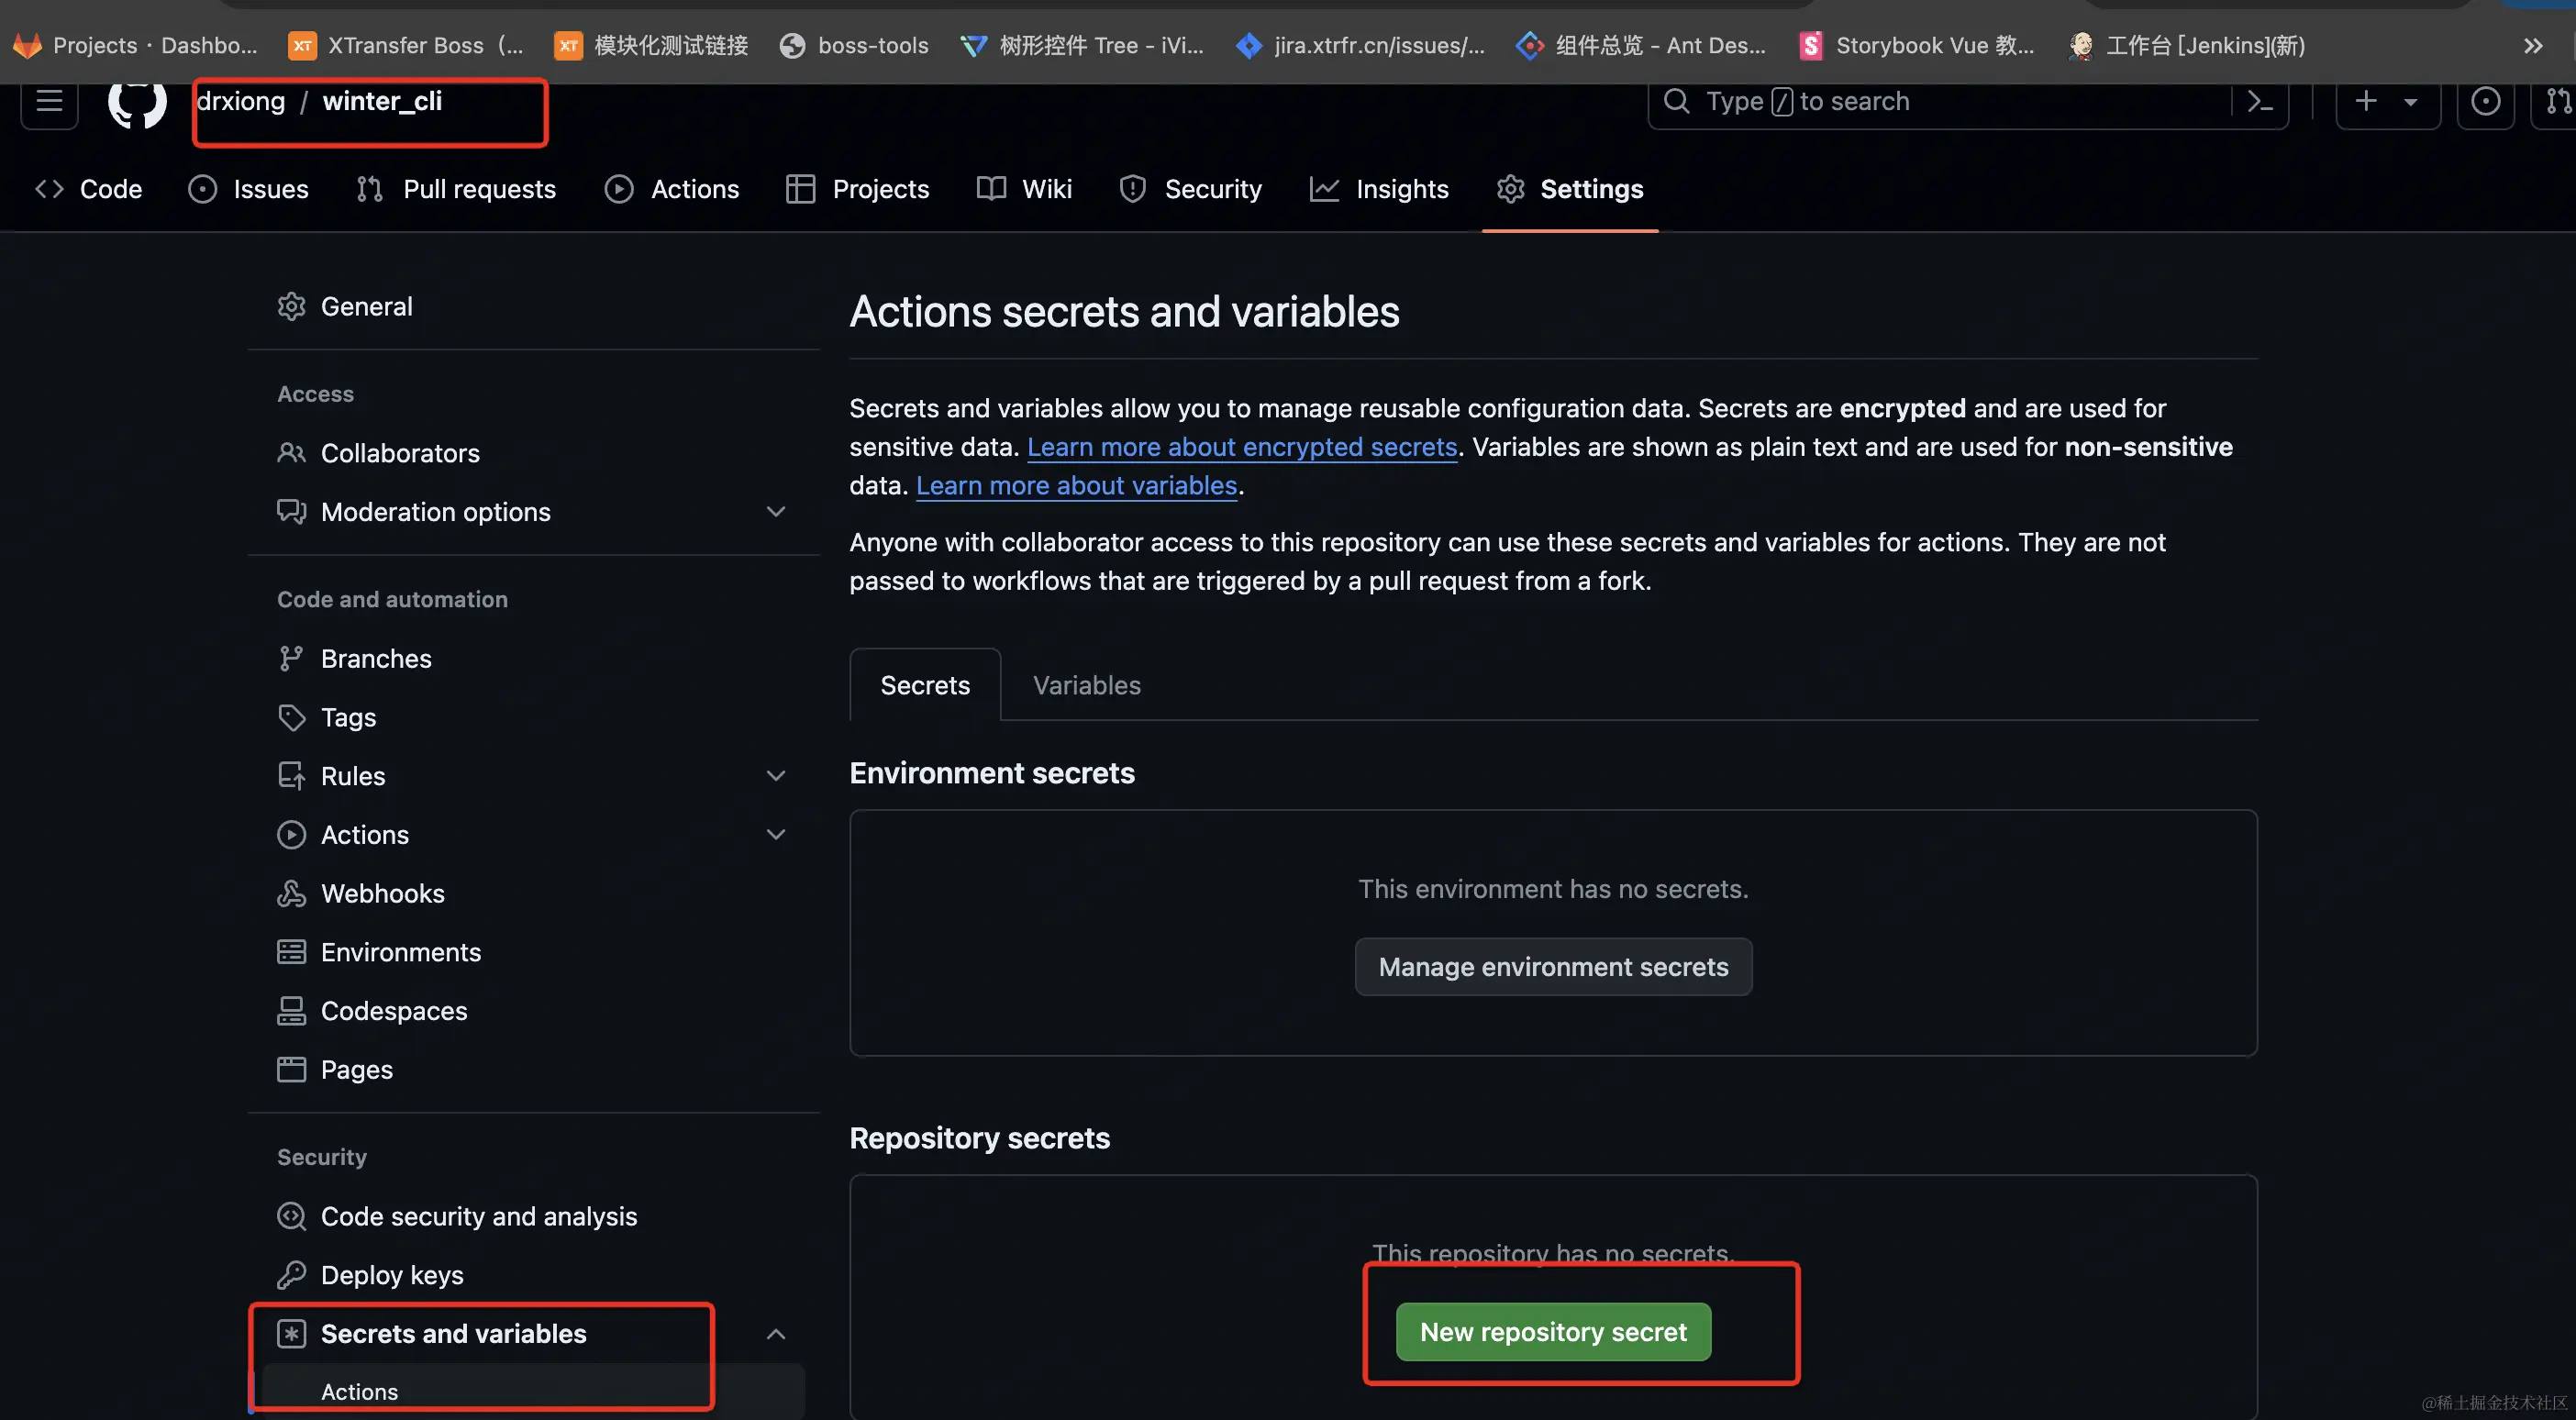Screen dimensions: 2576x1420
Task: Expand the Rules sidebar section
Action: pos(775,776)
